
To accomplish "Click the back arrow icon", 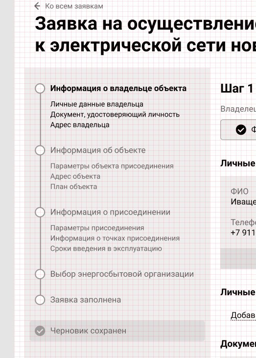I will point(37,6).
